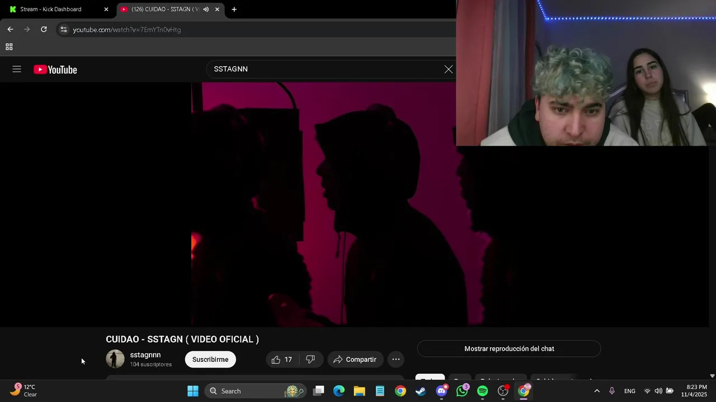Viewport: 716px width, 402px height.
Task: Mute the YouTube tab audio indicator
Action: tap(206, 9)
